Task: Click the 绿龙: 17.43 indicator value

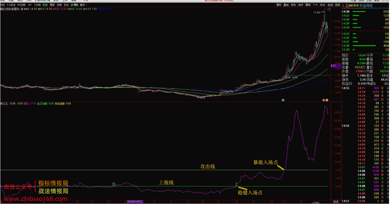Action: [31, 104]
